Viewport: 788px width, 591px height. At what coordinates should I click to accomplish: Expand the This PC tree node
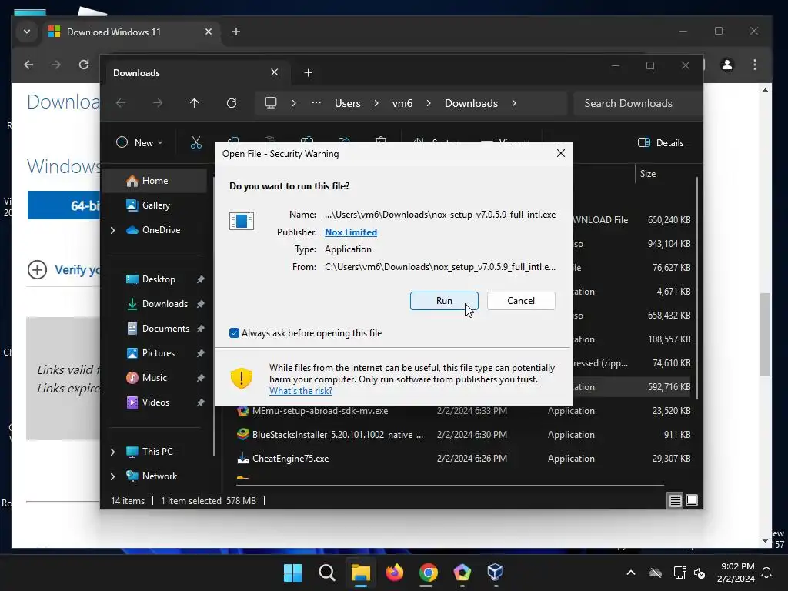(x=113, y=452)
